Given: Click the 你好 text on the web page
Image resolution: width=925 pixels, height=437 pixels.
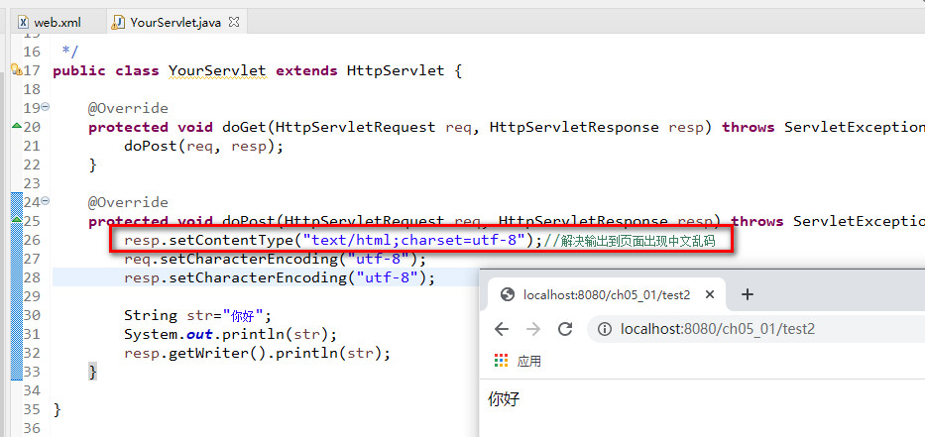Looking at the screenshot, I should 504,399.
